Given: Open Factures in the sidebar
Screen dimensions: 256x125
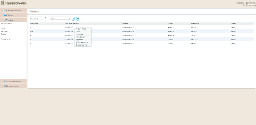Looking at the screenshot, I should [x=4, y=32].
